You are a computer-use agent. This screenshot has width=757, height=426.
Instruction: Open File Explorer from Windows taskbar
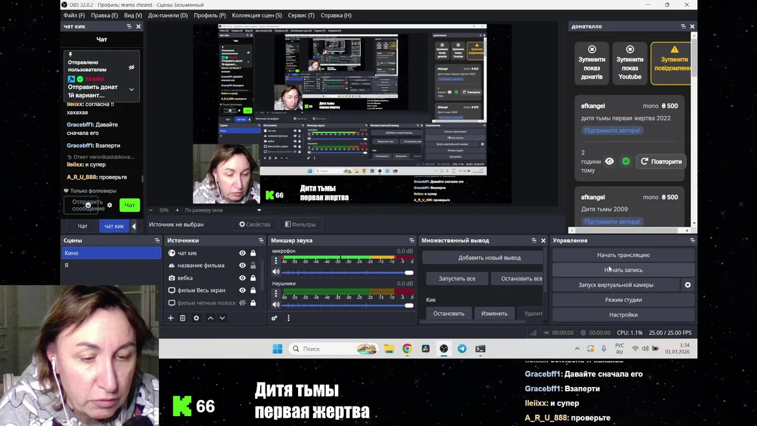(389, 348)
